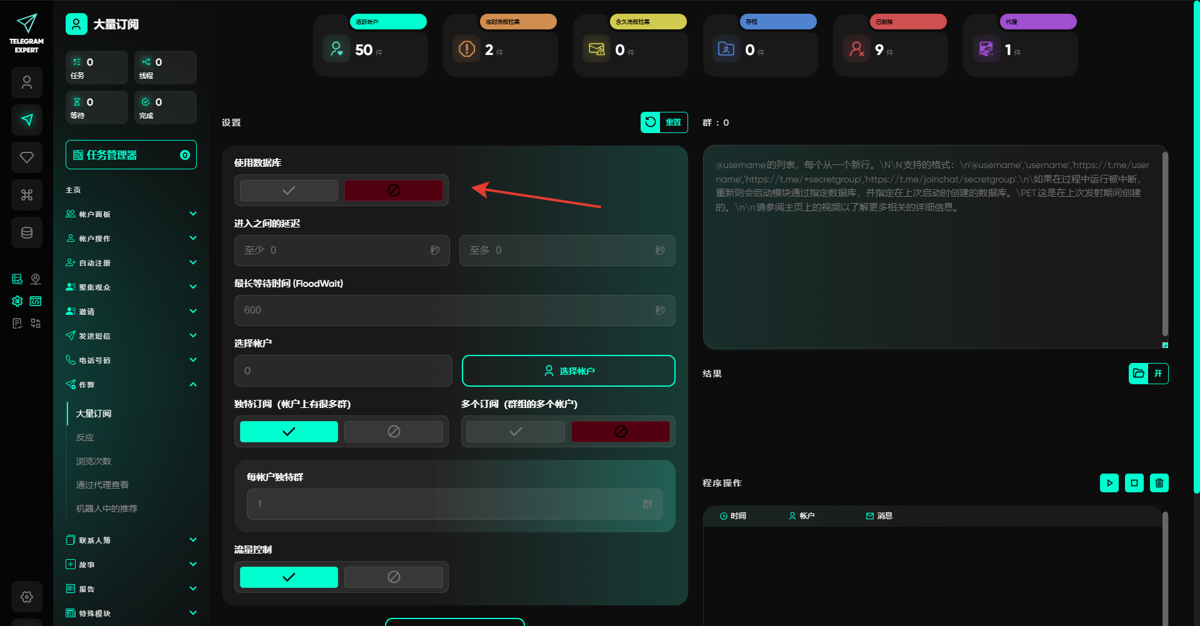Click the trash icon to clear log
This screenshot has height=626, width=1200.
pos(1159,483)
